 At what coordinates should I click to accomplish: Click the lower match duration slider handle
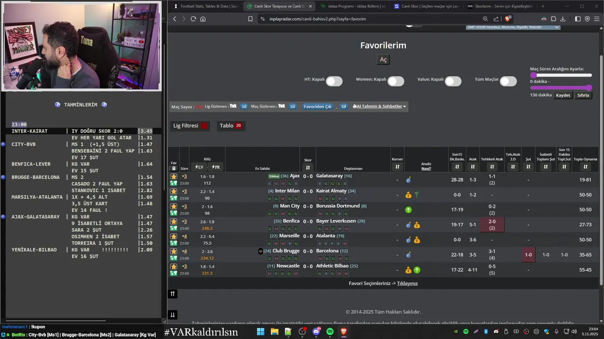(589, 88)
